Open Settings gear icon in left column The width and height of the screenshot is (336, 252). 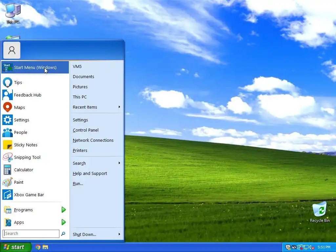(7, 120)
